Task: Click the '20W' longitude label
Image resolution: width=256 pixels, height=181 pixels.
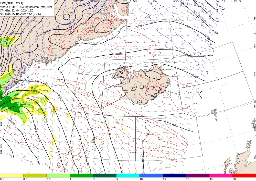Action: tap(135, 1)
